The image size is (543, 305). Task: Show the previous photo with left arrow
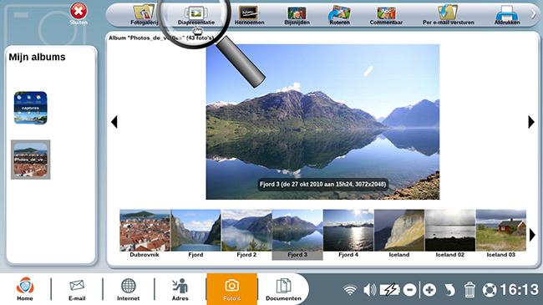click(x=114, y=122)
